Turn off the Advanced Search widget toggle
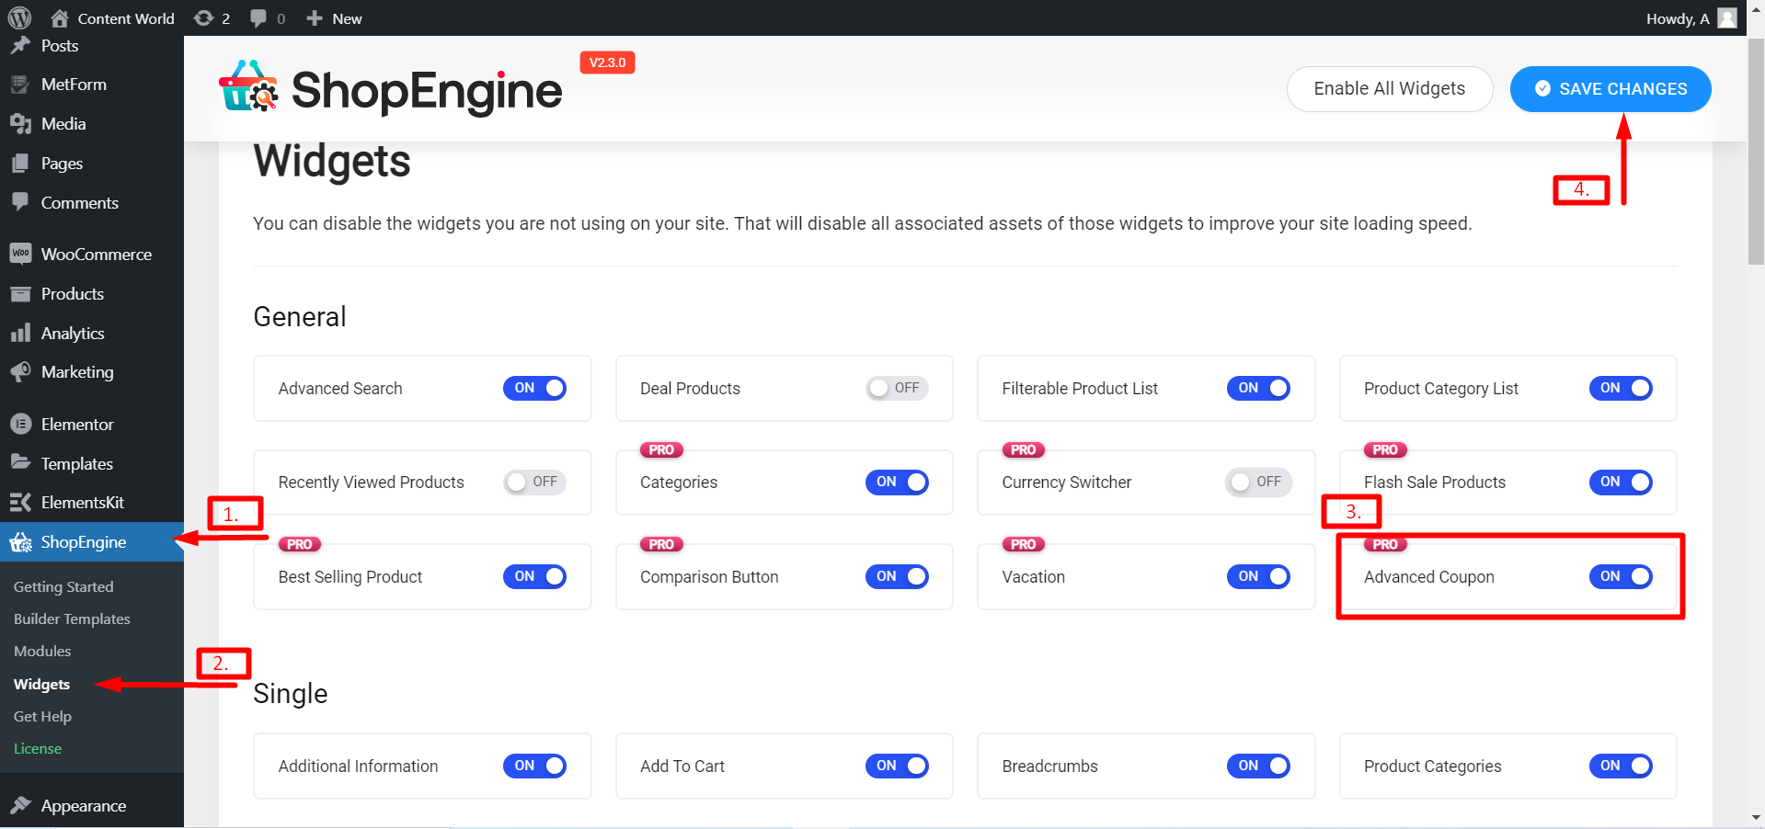Screen dimensions: 1765x829 534,388
